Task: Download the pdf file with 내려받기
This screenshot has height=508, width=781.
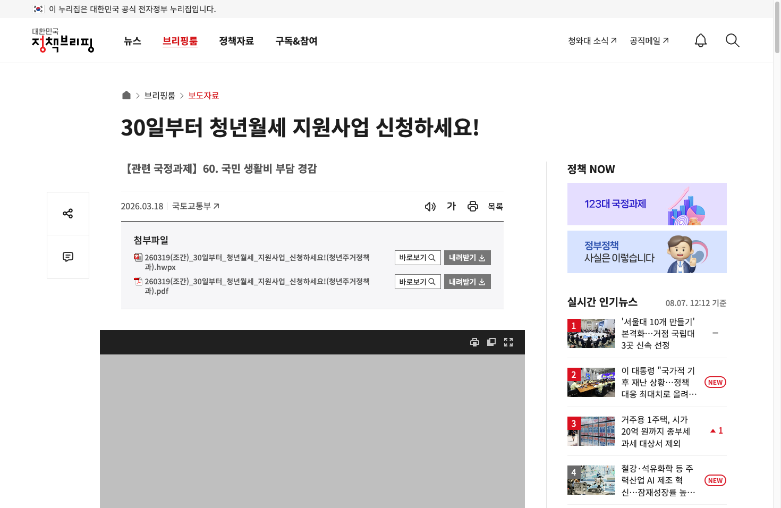Action: tap(468, 282)
